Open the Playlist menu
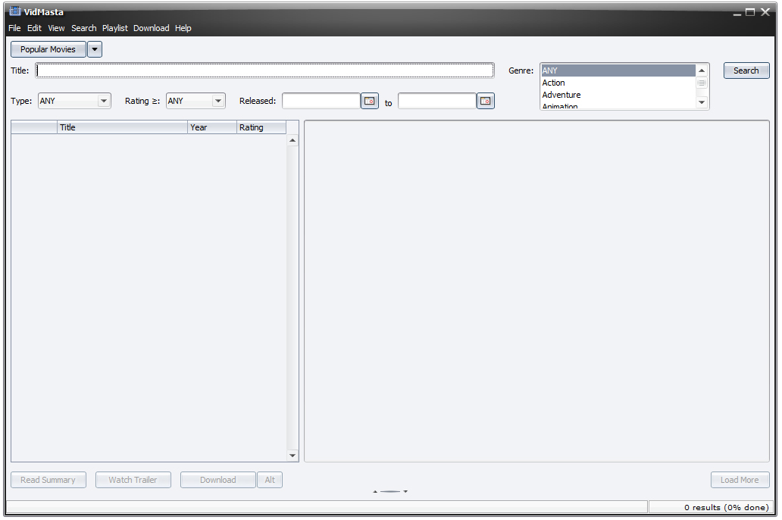 (115, 28)
